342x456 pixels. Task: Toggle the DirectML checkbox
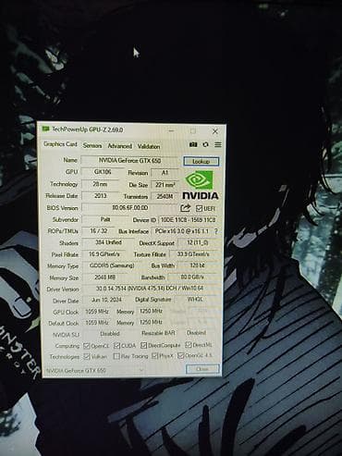189,345
